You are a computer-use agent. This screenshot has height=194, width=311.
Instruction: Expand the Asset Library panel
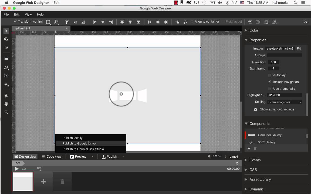click(x=246, y=179)
